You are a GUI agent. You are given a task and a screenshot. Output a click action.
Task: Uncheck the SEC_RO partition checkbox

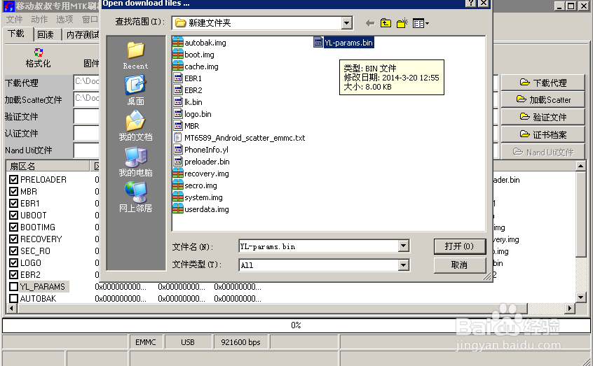(x=13, y=251)
